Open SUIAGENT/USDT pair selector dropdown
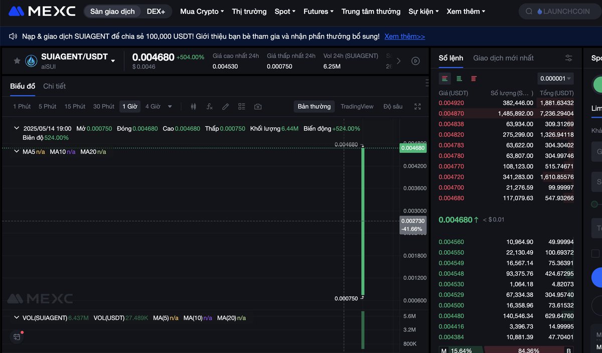 click(113, 61)
